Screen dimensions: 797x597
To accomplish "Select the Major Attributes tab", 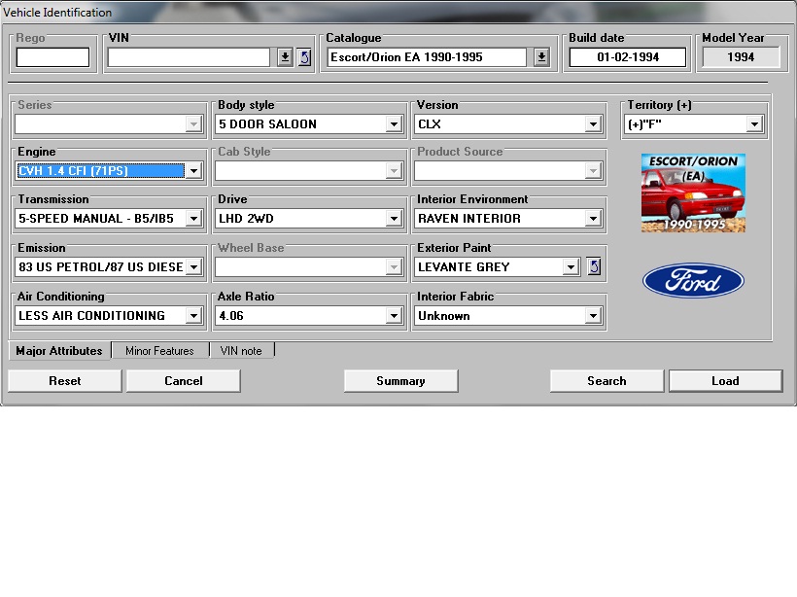I will point(59,351).
